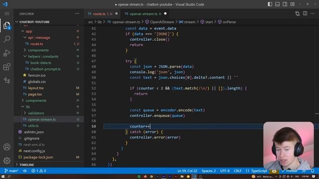The image size is (319, 179).
Task: Split the editor to the right
Action: pos(305,13)
